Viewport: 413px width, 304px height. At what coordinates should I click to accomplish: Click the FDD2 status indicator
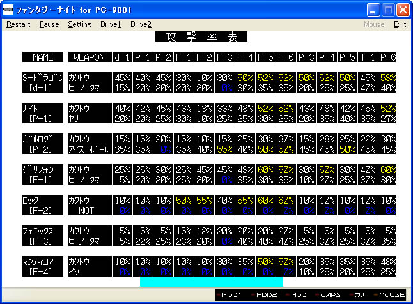pyautogui.click(x=264, y=295)
